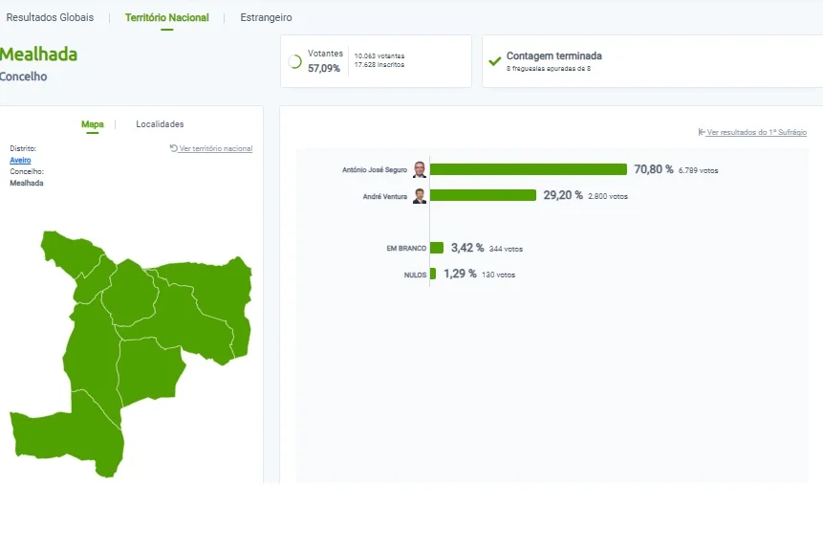823x550 pixels.
Task: Click André Ventura's candidate photo
Action: pyautogui.click(x=420, y=195)
